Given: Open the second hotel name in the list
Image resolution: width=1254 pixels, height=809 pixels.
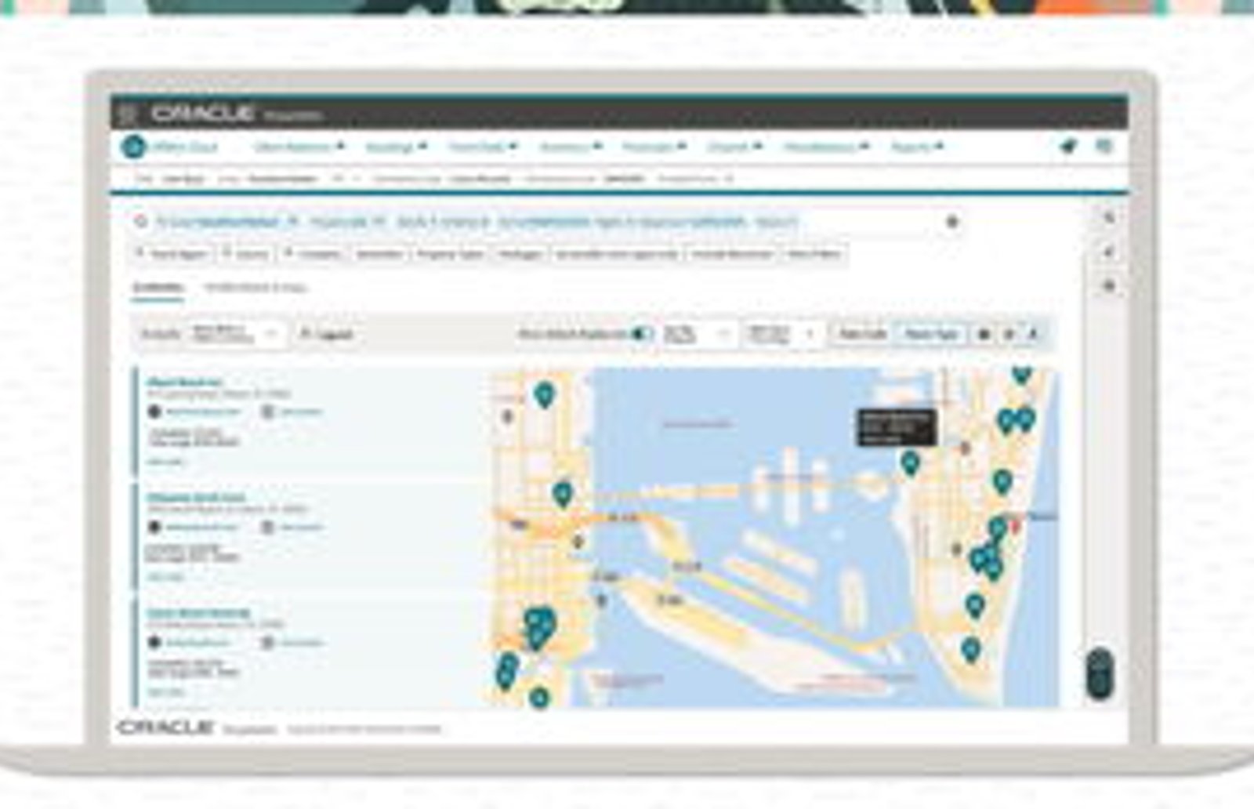Looking at the screenshot, I should pos(196,498).
